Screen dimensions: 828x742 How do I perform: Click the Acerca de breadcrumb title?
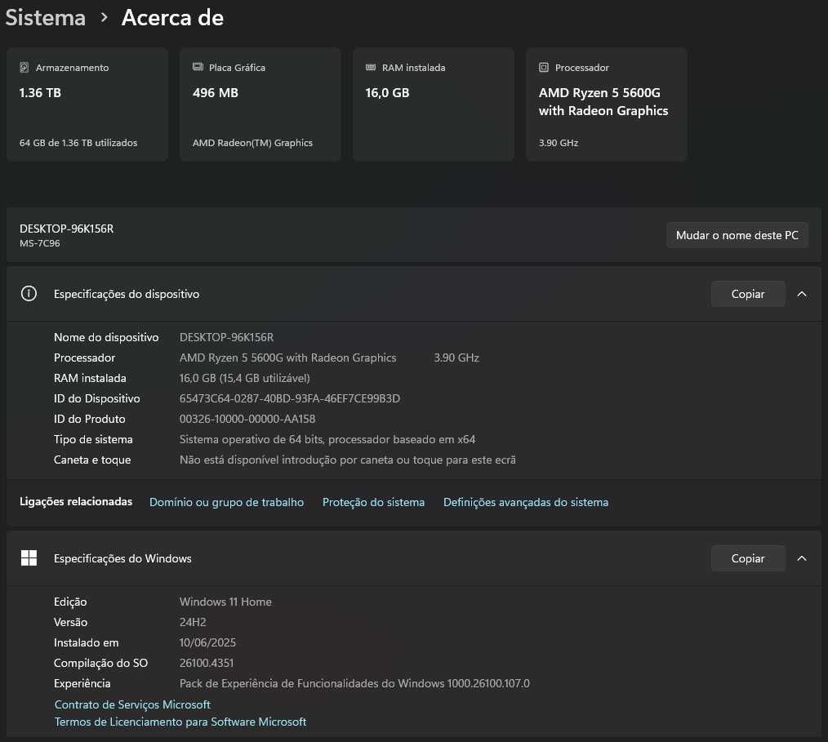pos(172,18)
